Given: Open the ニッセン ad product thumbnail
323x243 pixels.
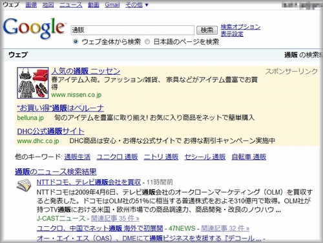Looking at the screenshot, I should click(33, 83).
